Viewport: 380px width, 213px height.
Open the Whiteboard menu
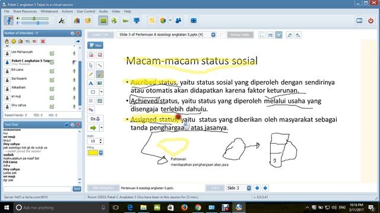click(x=49, y=11)
